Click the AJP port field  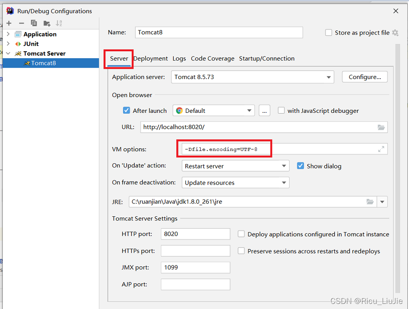pyautogui.click(x=196, y=284)
